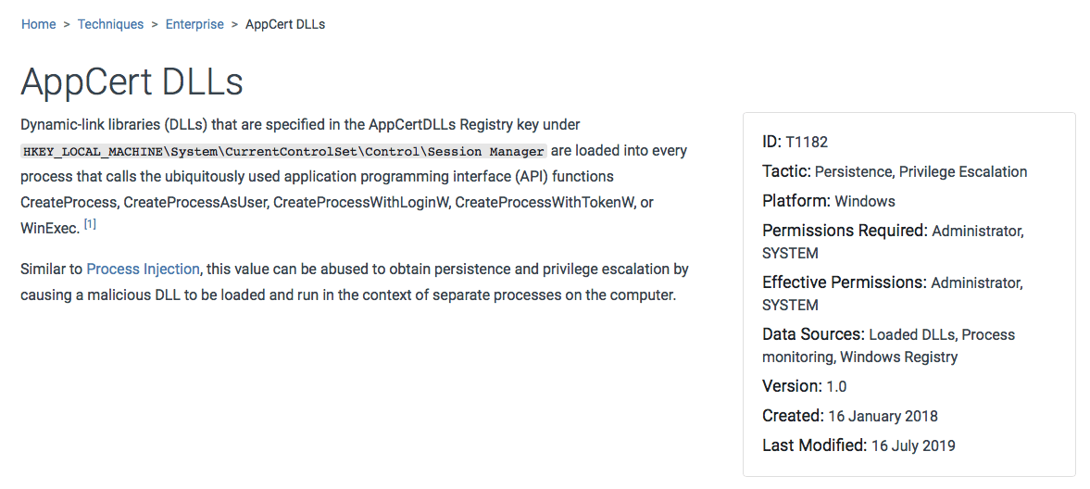Go to the Enterprise breadcrumb link
Screen dimensions: 1090x489
(x=194, y=24)
